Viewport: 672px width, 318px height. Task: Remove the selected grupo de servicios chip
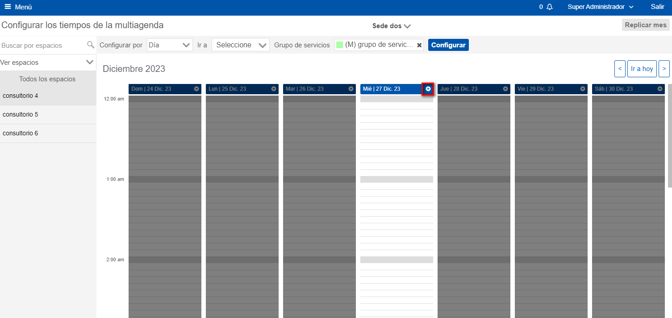(x=419, y=45)
